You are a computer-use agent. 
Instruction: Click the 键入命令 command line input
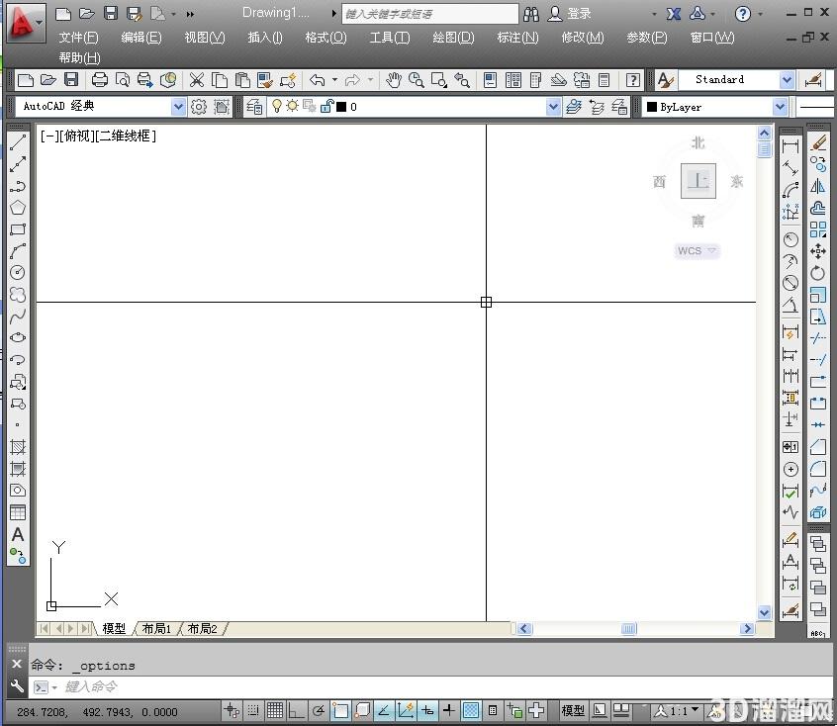coord(431,687)
